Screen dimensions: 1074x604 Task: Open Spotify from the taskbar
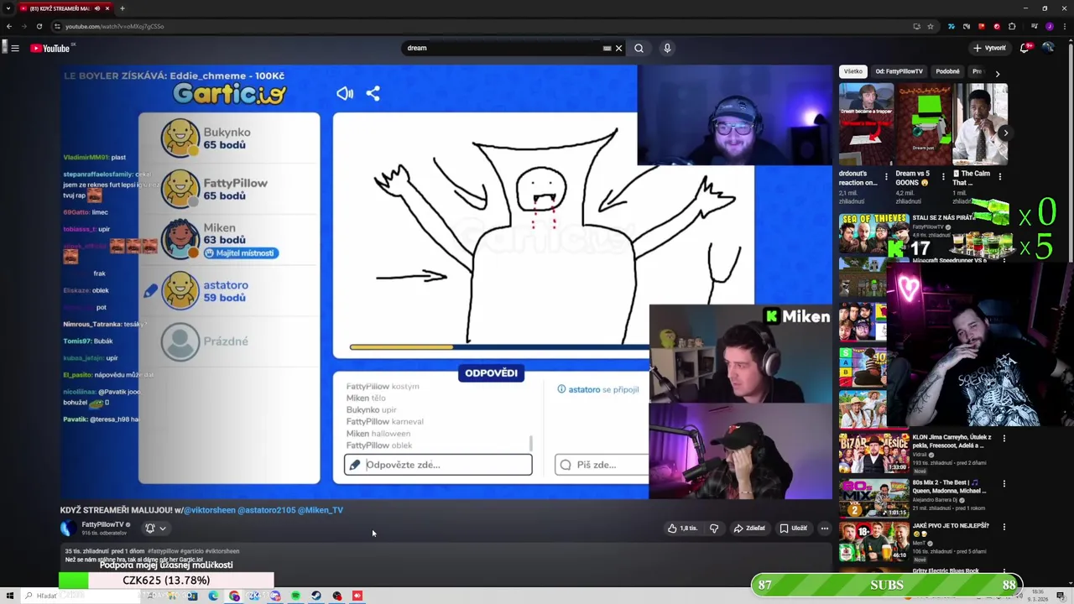[x=295, y=596]
